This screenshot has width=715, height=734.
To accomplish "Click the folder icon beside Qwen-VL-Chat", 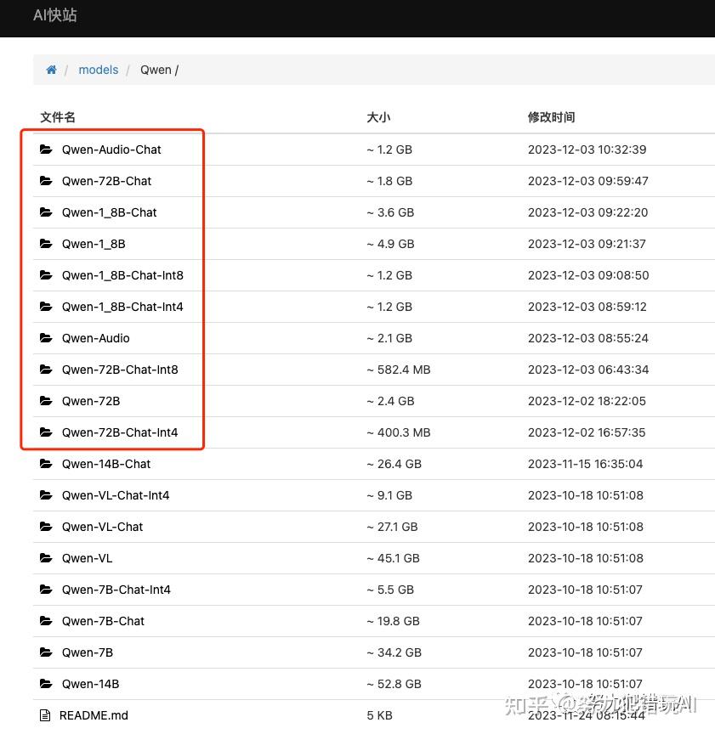I will (x=46, y=526).
